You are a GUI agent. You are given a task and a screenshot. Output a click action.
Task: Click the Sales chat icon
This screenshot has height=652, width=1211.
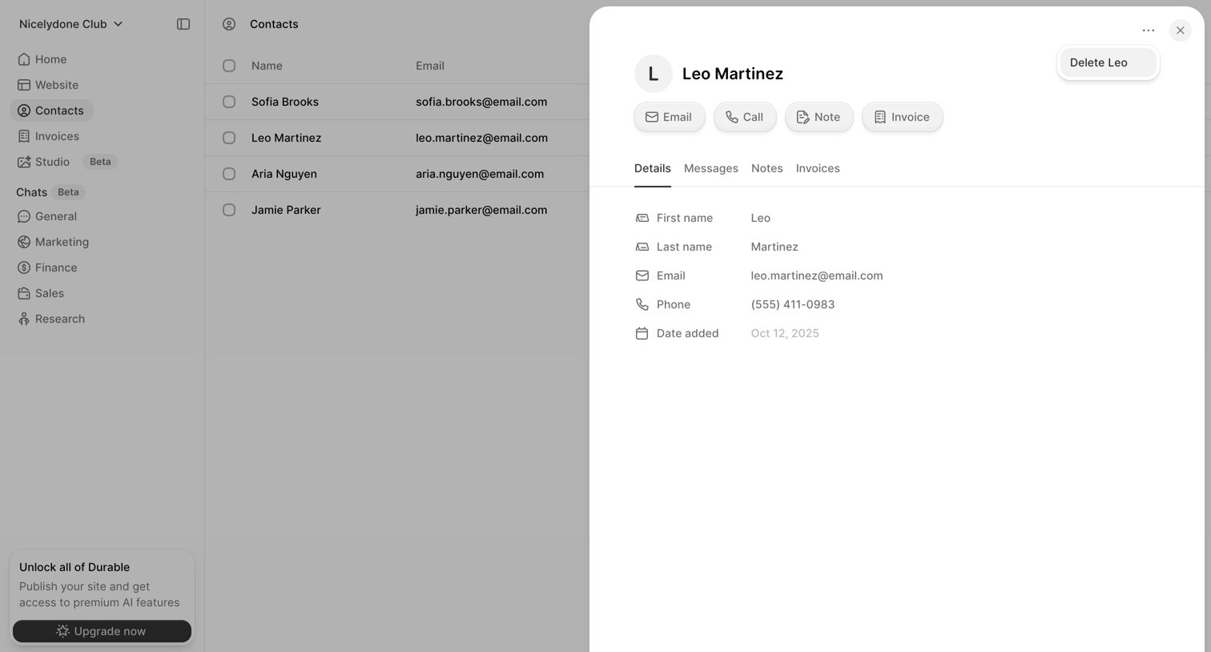click(x=24, y=293)
